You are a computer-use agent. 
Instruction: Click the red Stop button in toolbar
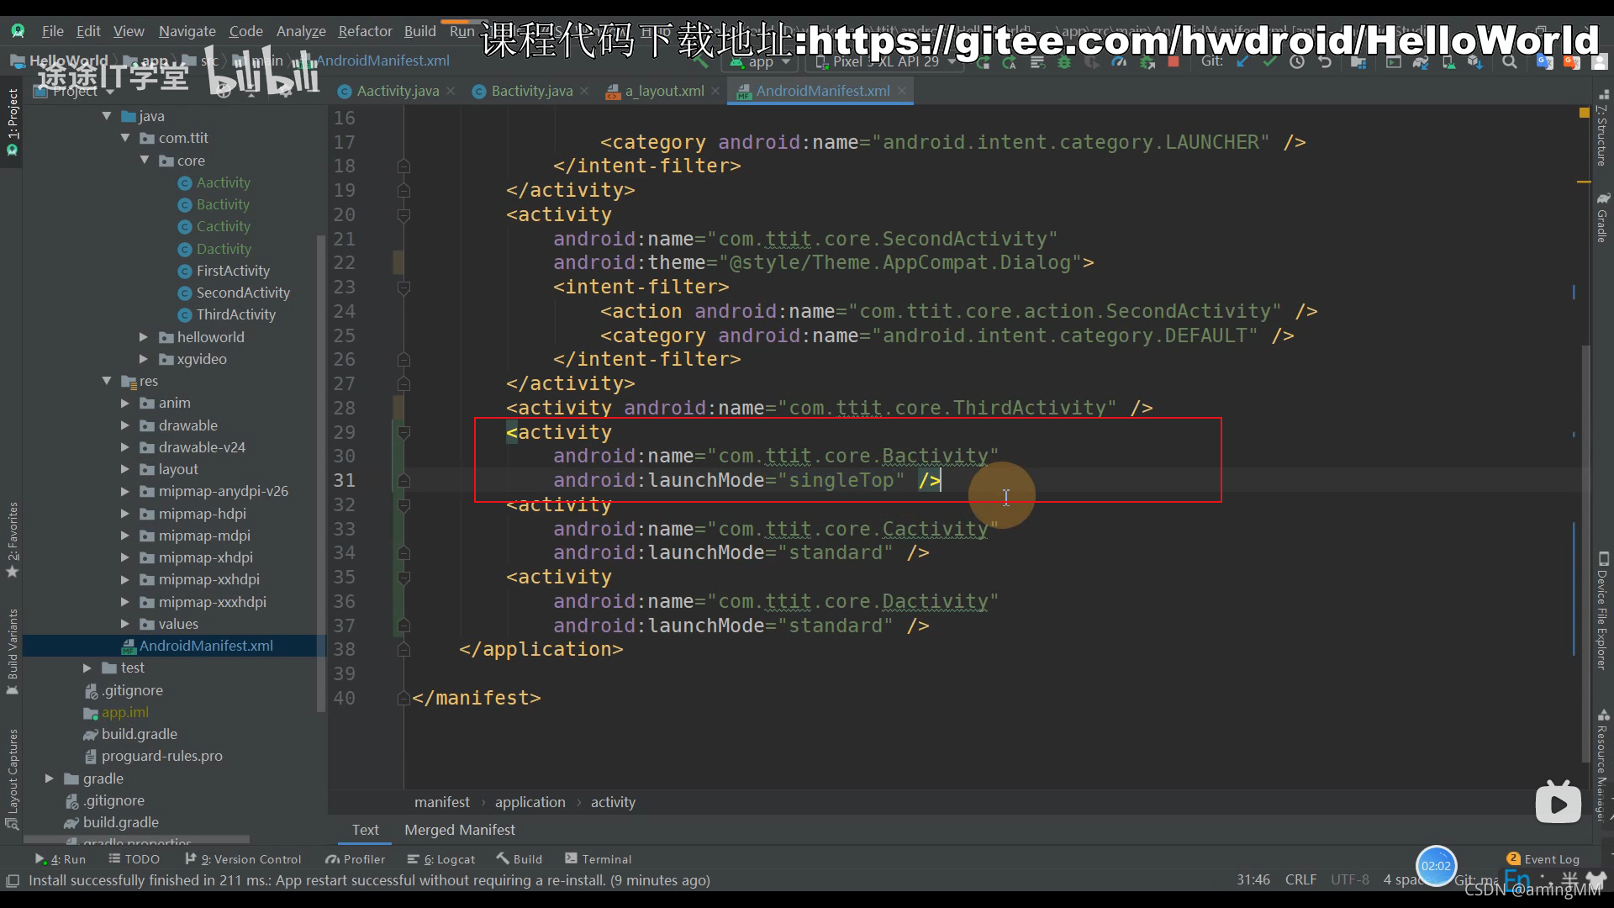tap(1174, 62)
